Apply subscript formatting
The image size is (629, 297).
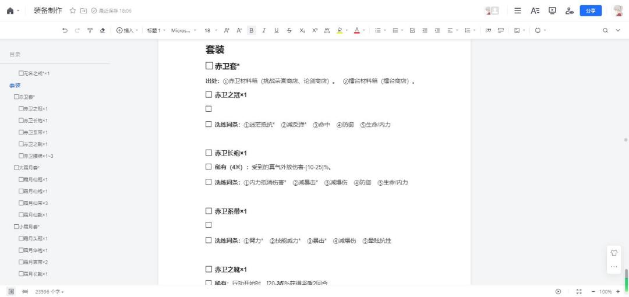coord(302,30)
